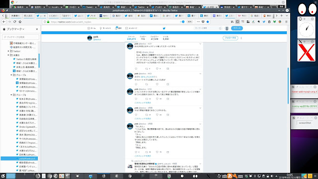This screenshot has height=179, width=318.
Task: Collapse the グループA bookmark folder
Action: (x=11, y=75)
